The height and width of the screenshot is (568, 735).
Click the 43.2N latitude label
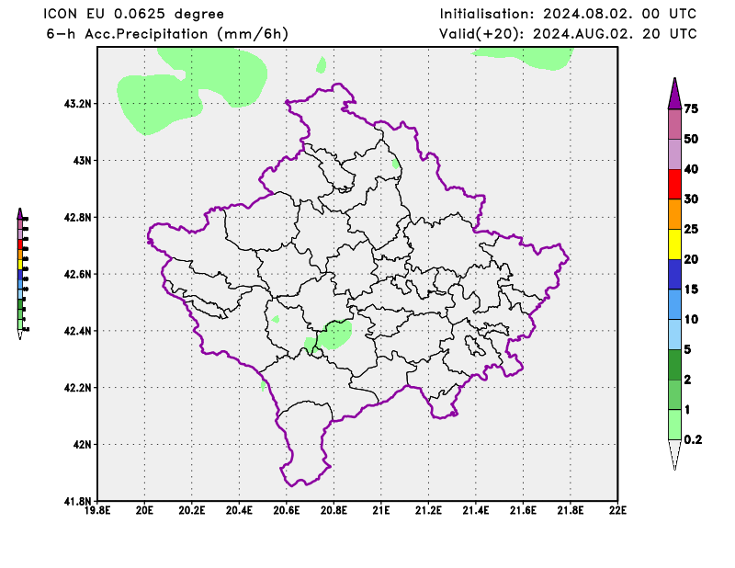[78, 103]
